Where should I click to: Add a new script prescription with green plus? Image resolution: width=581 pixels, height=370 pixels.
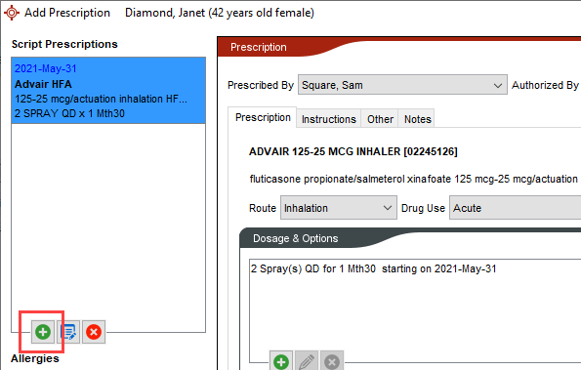43,332
